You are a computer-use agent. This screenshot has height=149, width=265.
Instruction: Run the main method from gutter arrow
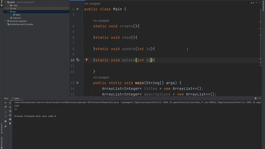click(78, 83)
